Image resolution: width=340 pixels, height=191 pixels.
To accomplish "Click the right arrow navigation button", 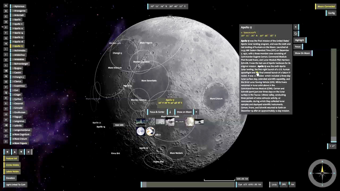I will [x=28, y=152].
